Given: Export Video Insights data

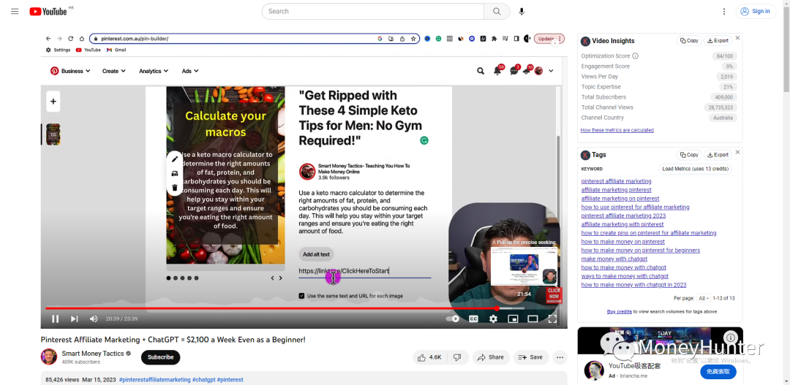Looking at the screenshot, I should [x=718, y=41].
